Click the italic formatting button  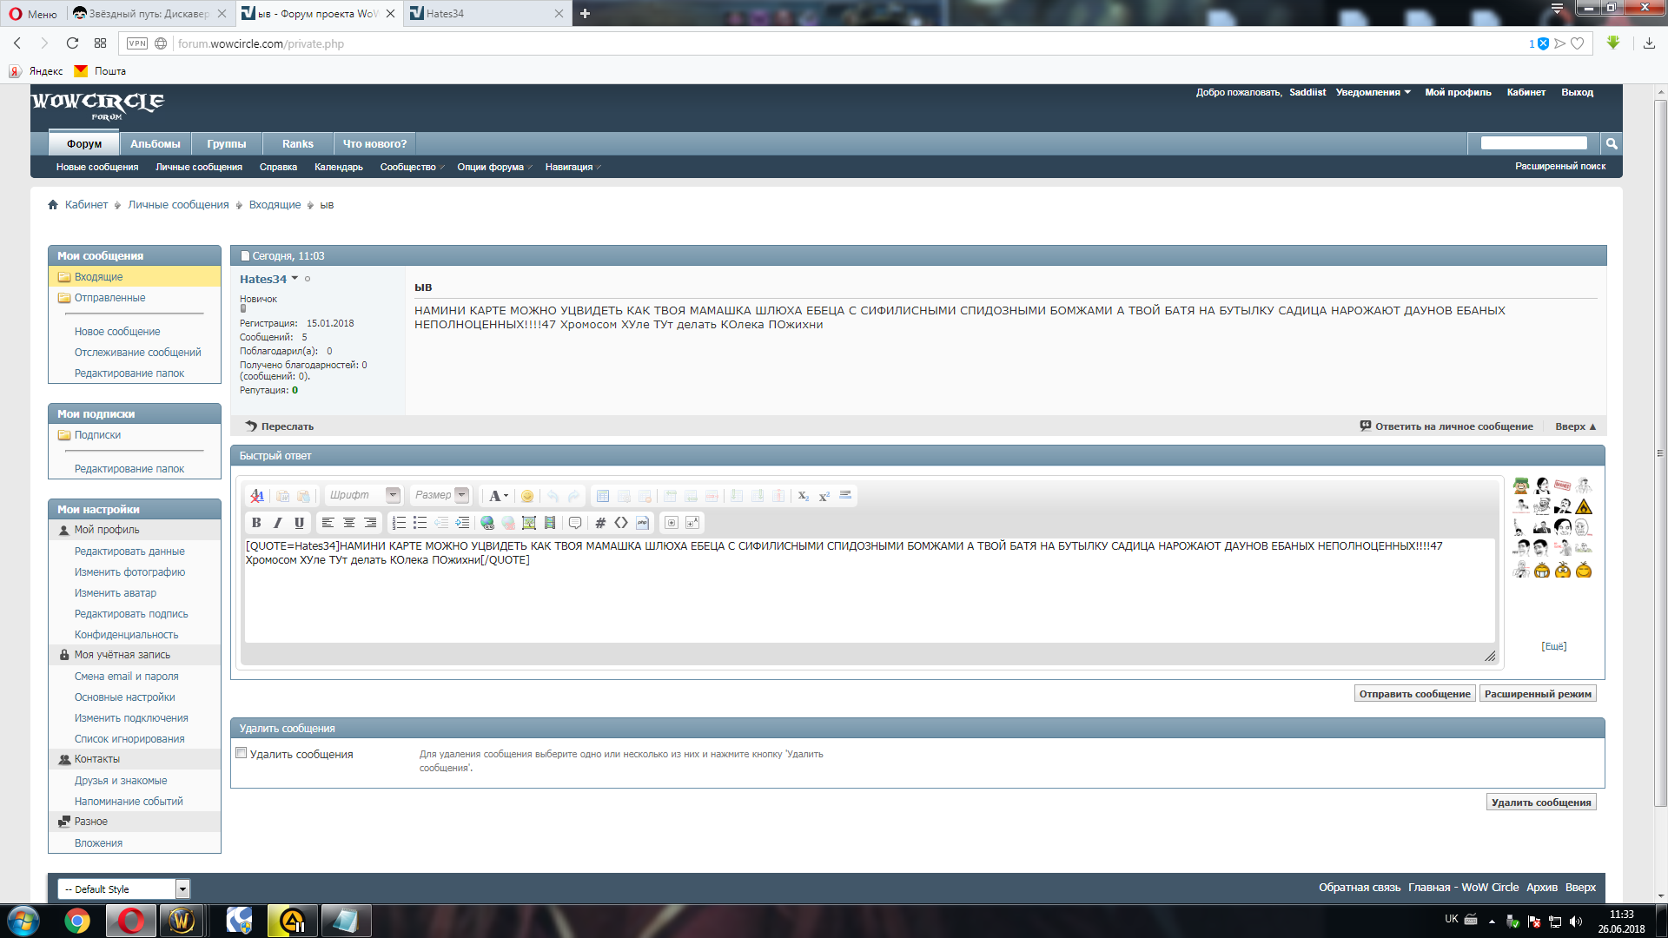point(278,523)
